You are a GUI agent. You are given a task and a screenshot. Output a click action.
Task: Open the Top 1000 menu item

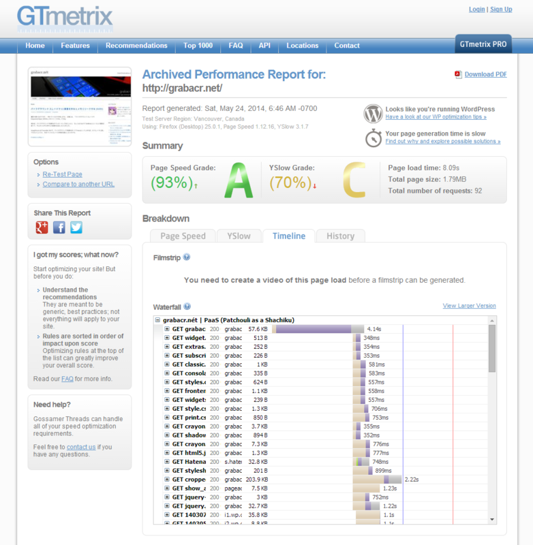[198, 46]
